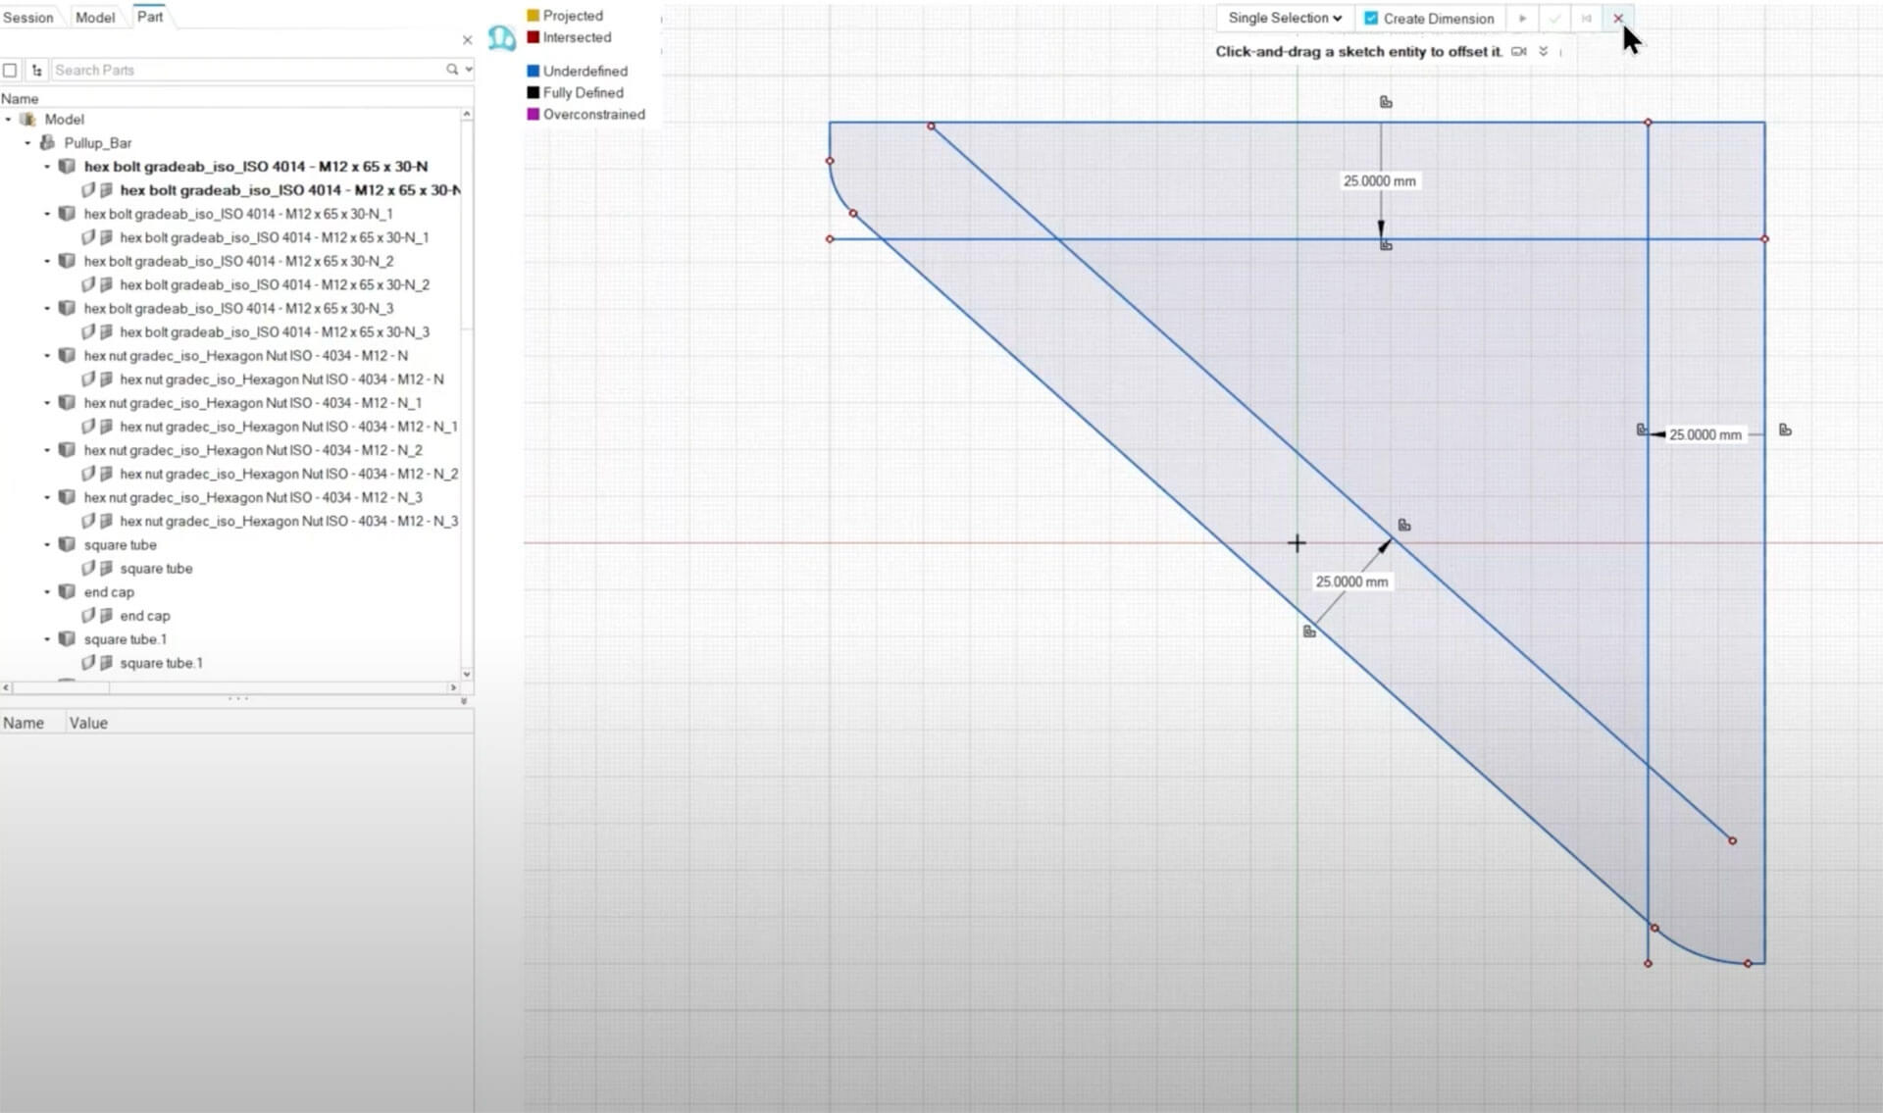
Task: Click the end cap part icon
Action: click(67, 591)
